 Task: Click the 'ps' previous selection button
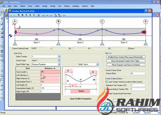coord(2,90)
